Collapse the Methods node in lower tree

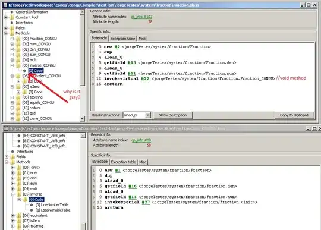[x=7, y=162]
